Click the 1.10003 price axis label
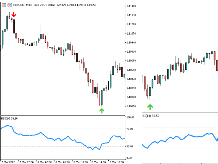This screenshot has height=164, width=218. click(x=131, y=106)
